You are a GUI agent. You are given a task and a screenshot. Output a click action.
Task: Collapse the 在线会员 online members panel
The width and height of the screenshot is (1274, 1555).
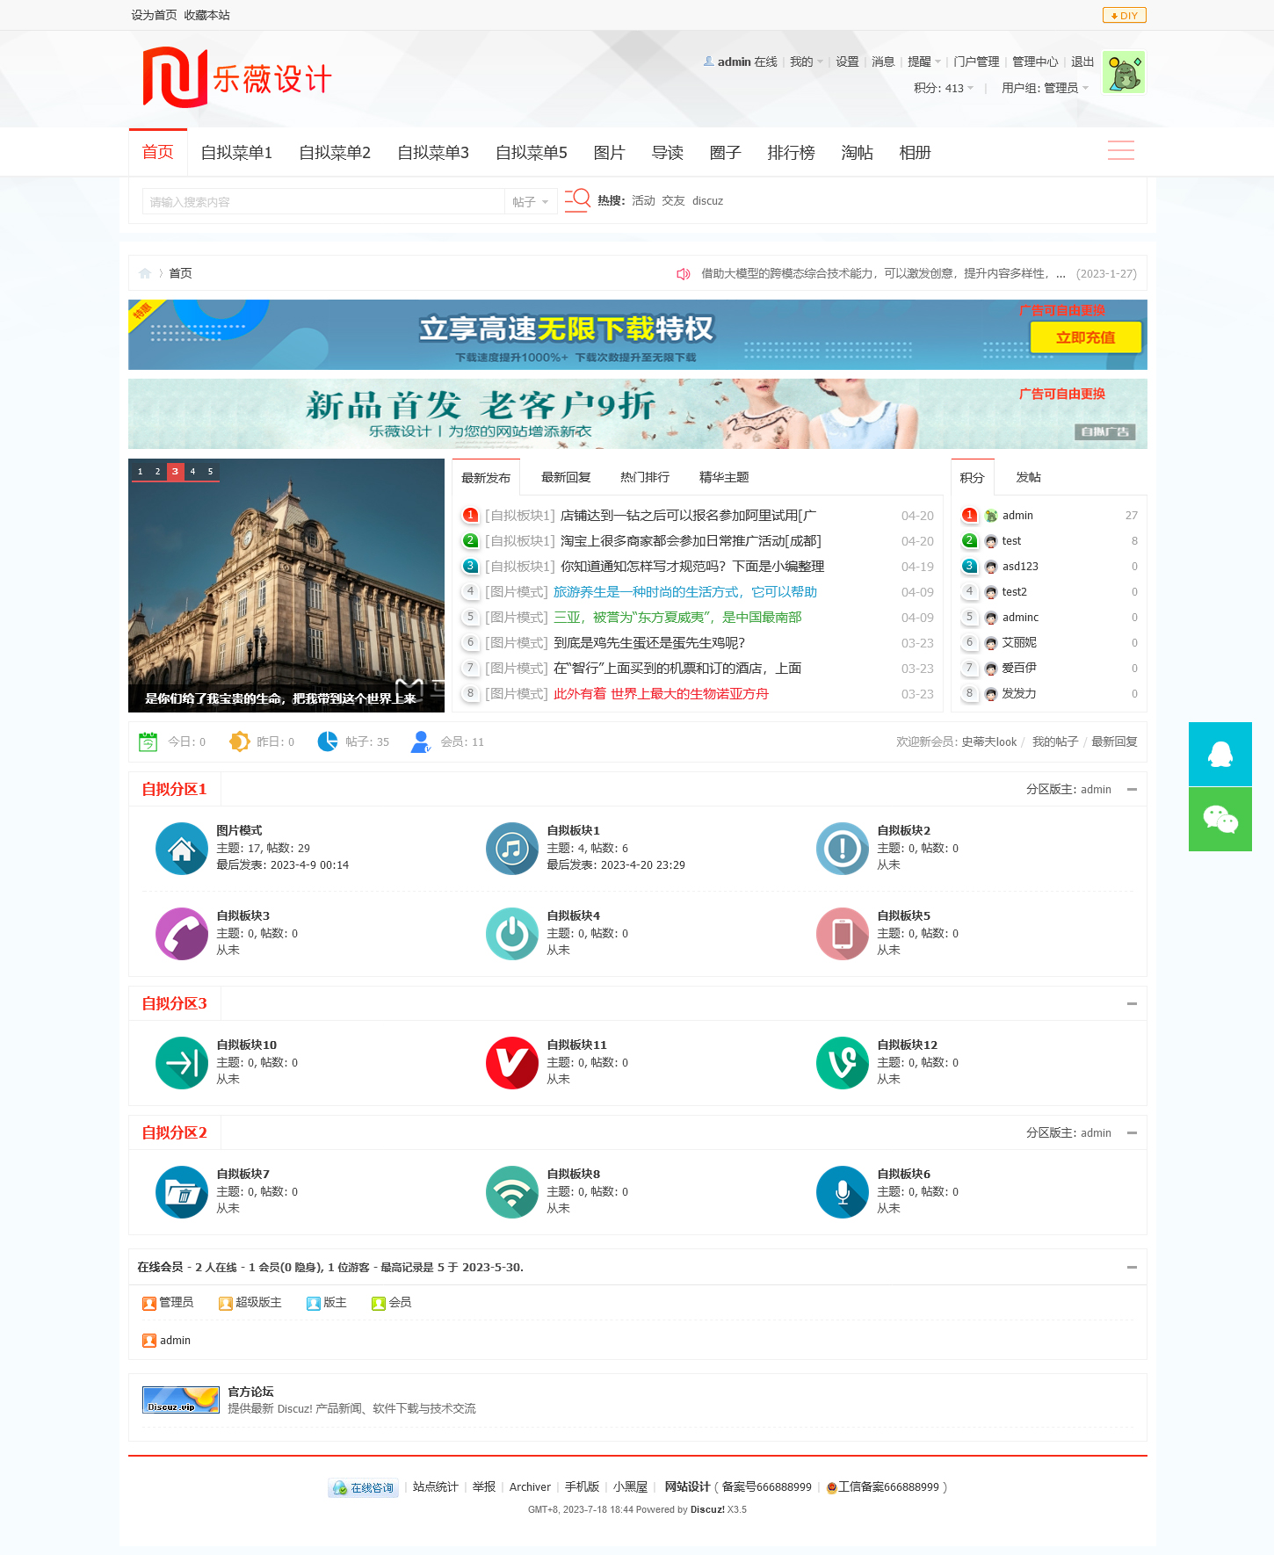coord(1132,1267)
